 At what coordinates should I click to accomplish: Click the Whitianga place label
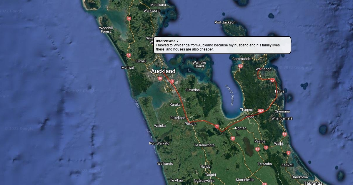[263, 69]
